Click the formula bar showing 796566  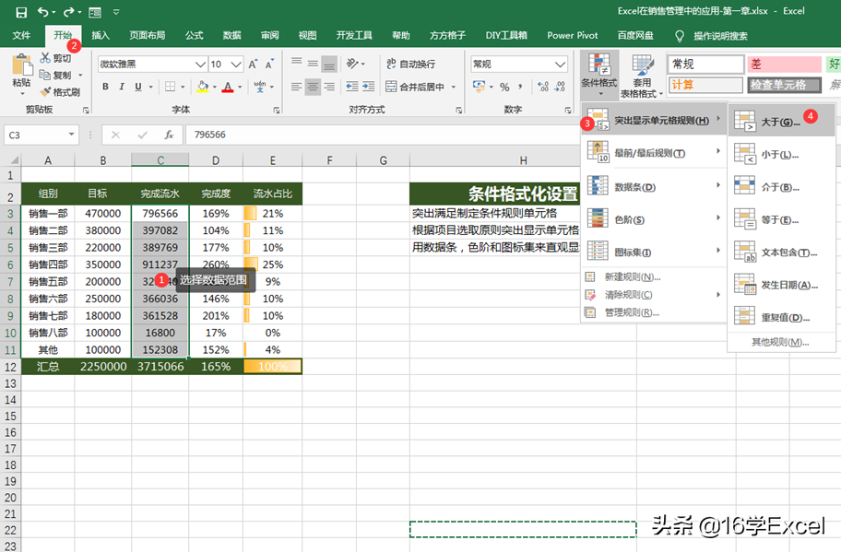(x=382, y=135)
